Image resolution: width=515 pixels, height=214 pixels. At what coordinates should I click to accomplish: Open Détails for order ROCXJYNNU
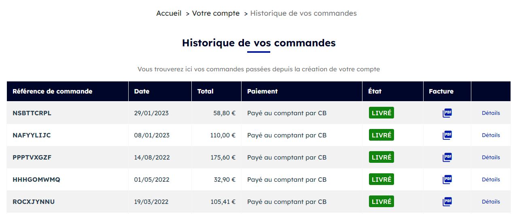[x=491, y=202]
